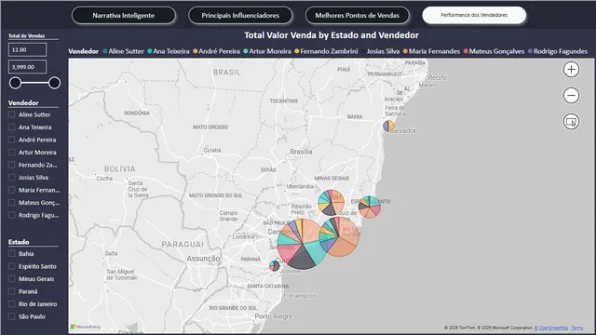
Task: Check the Paraná state filter
Action: click(x=12, y=291)
